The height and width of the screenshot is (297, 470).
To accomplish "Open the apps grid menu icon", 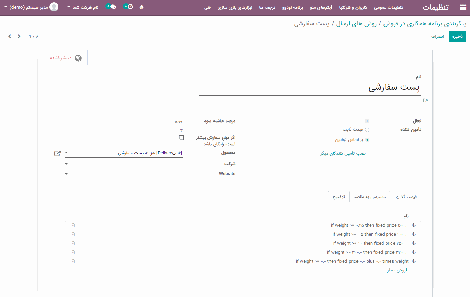I will coord(463,7).
